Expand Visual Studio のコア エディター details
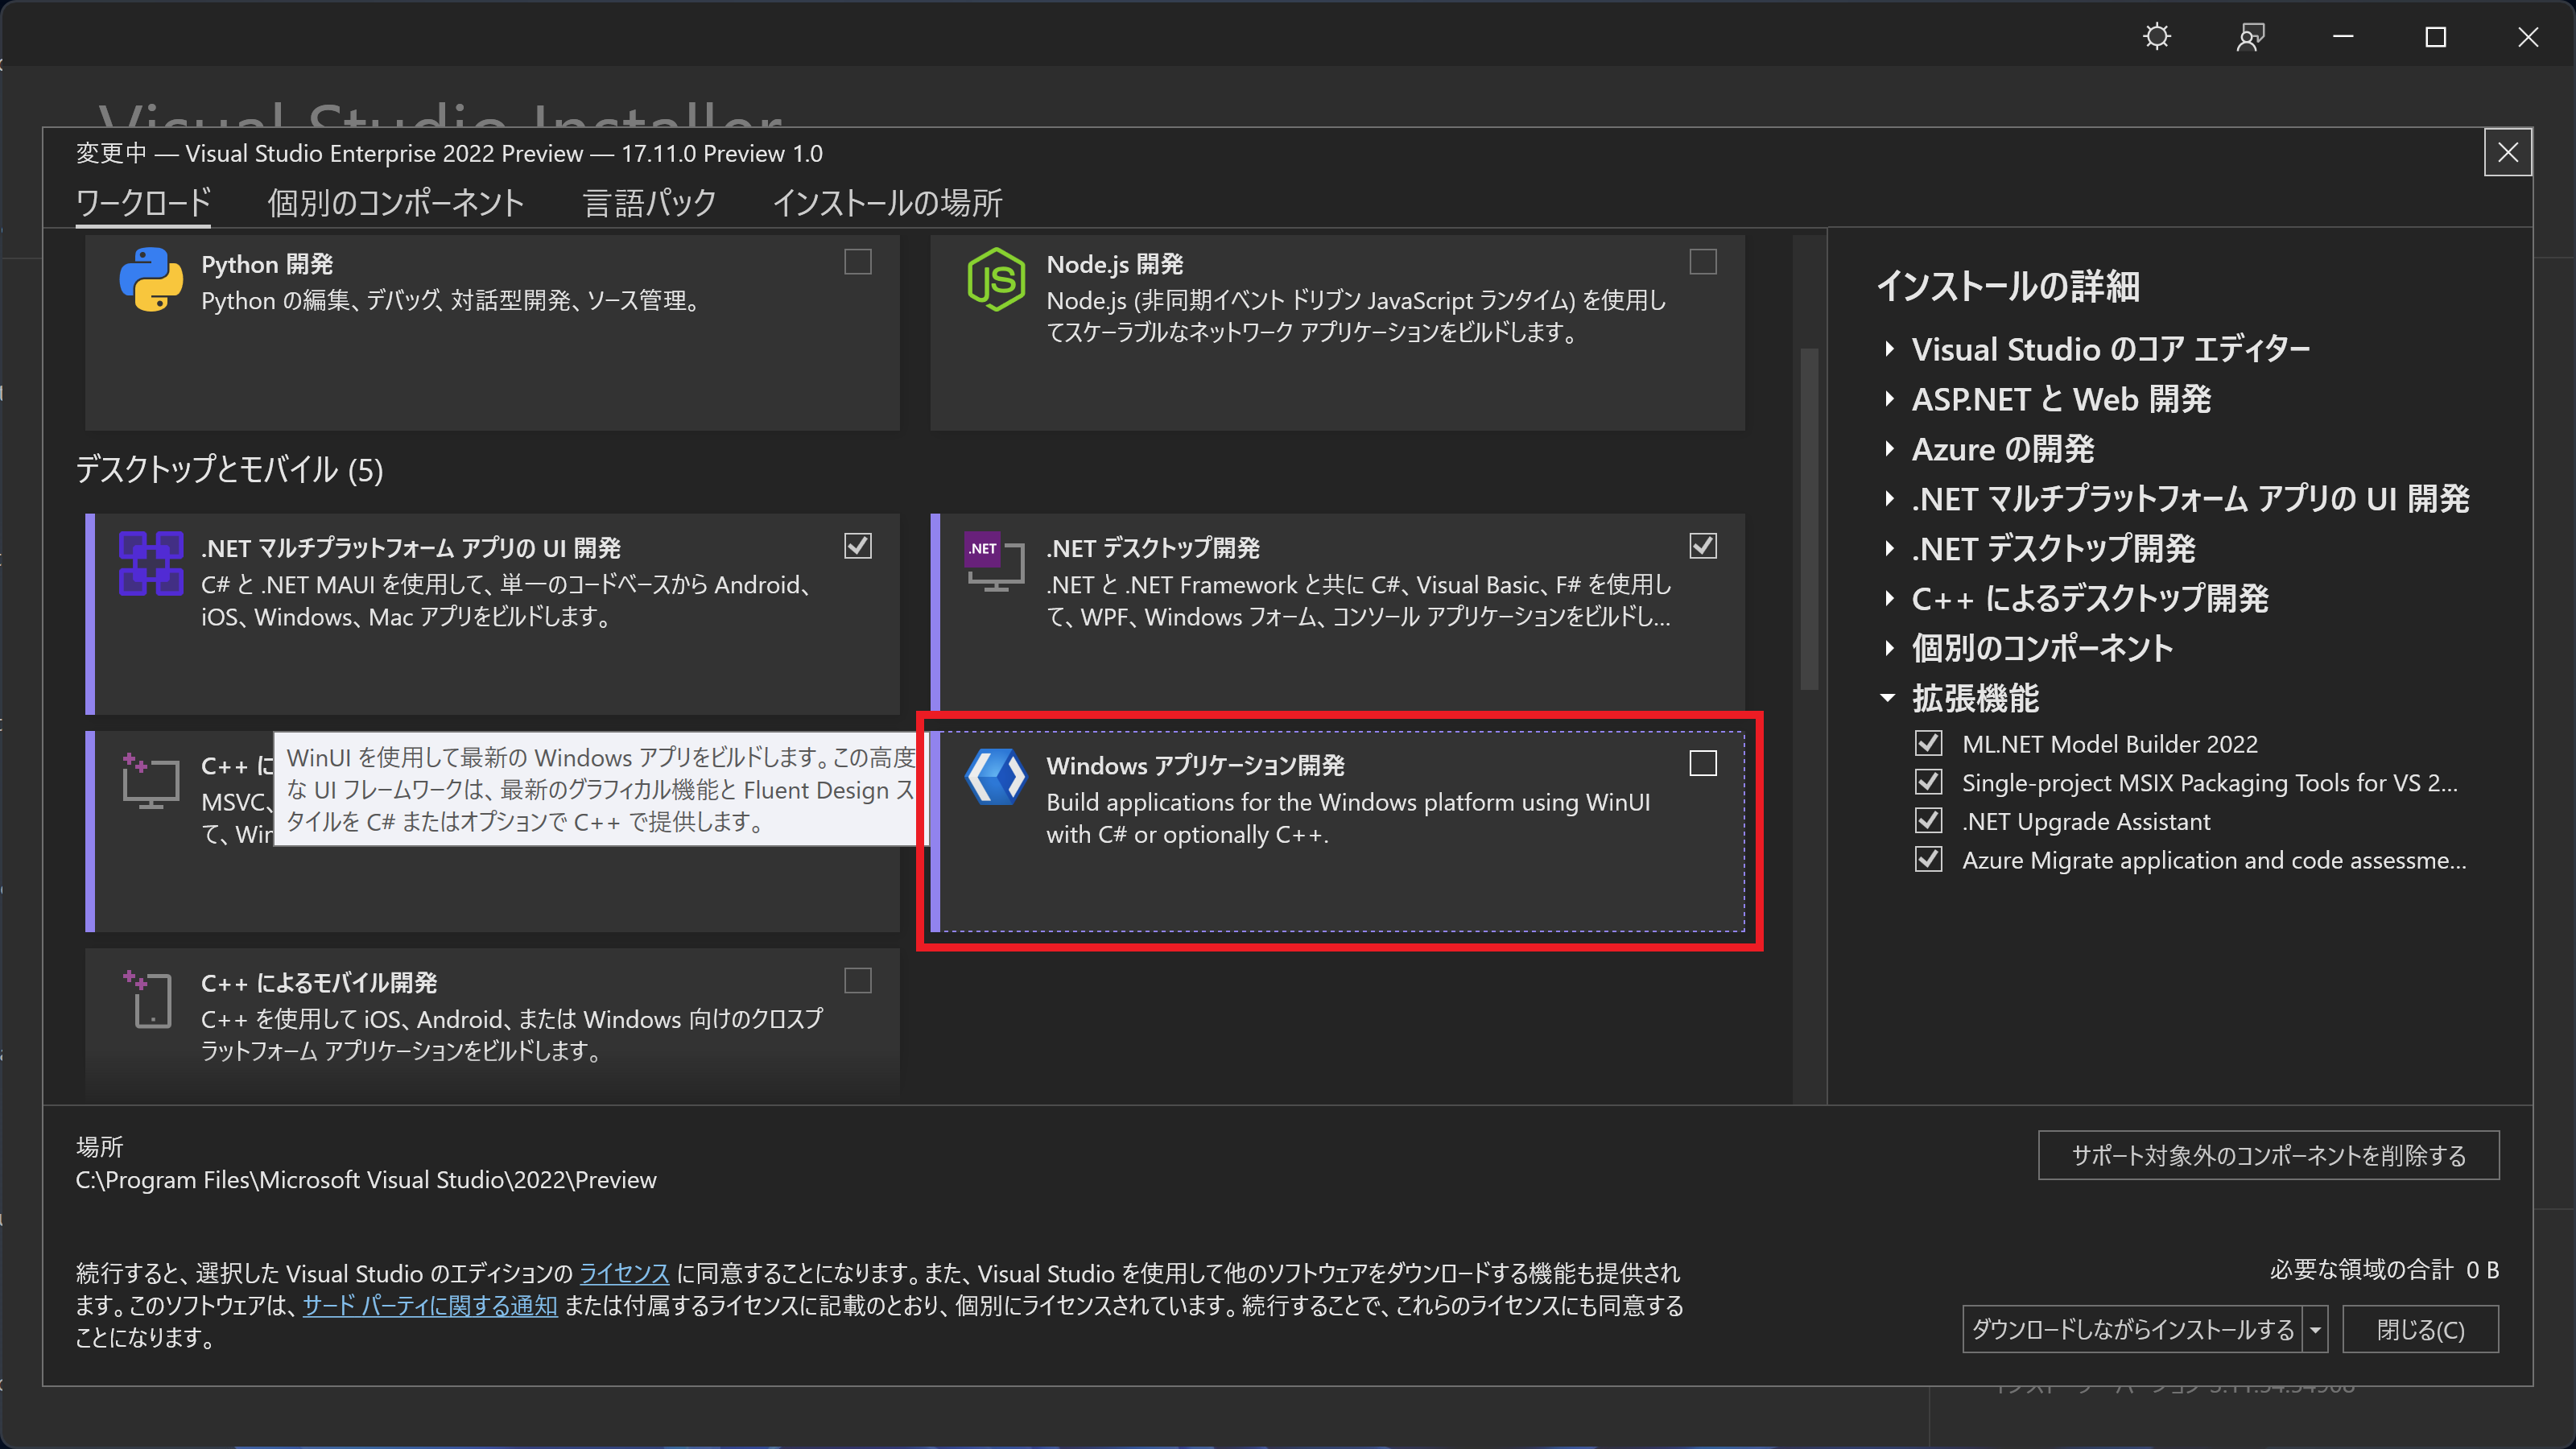The image size is (2576, 1449). click(1889, 349)
